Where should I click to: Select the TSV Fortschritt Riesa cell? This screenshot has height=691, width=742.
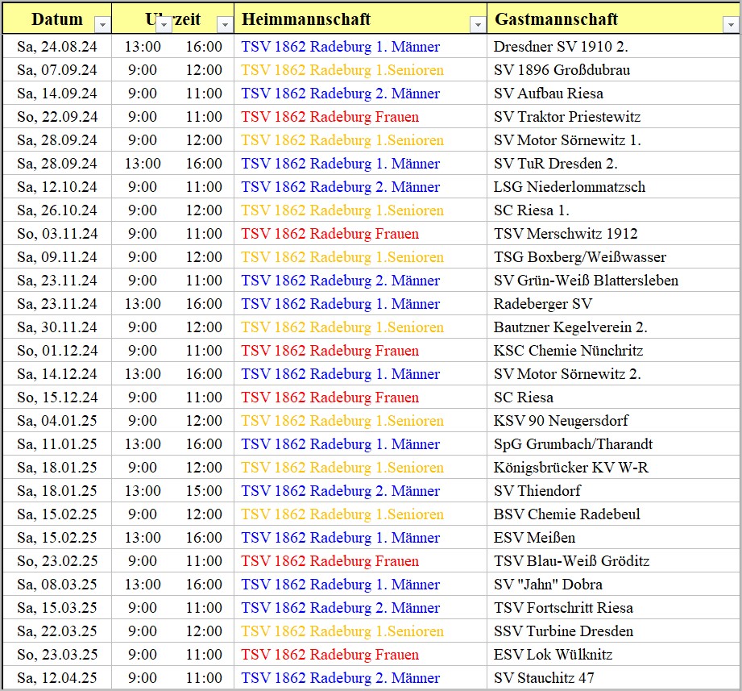[614, 608]
